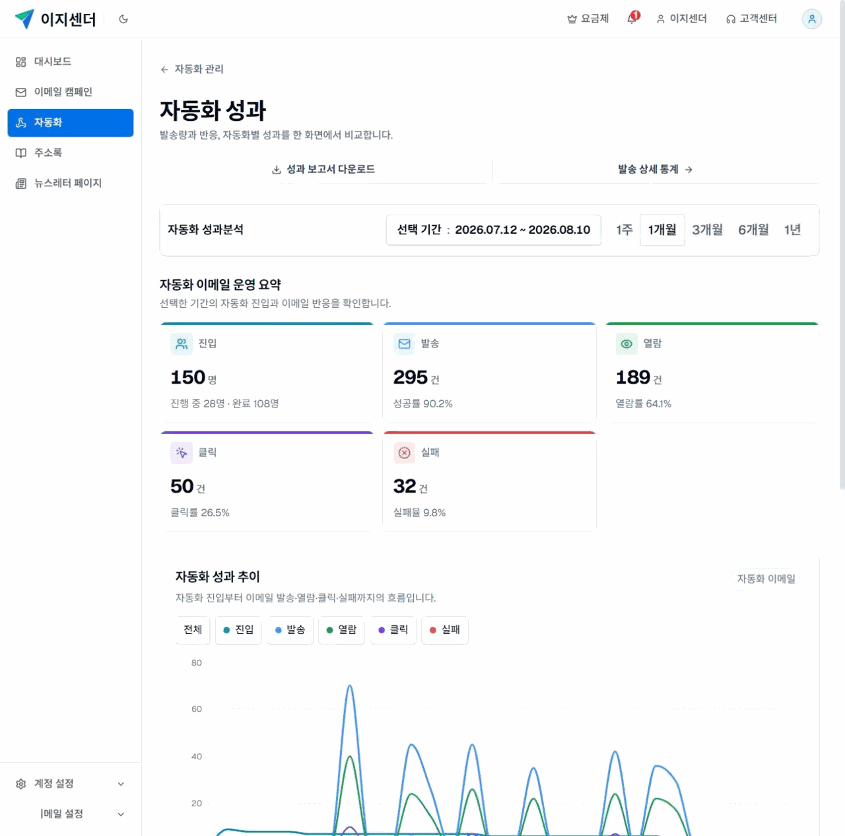Click the 클릭 card cursor icon

pos(182,452)
